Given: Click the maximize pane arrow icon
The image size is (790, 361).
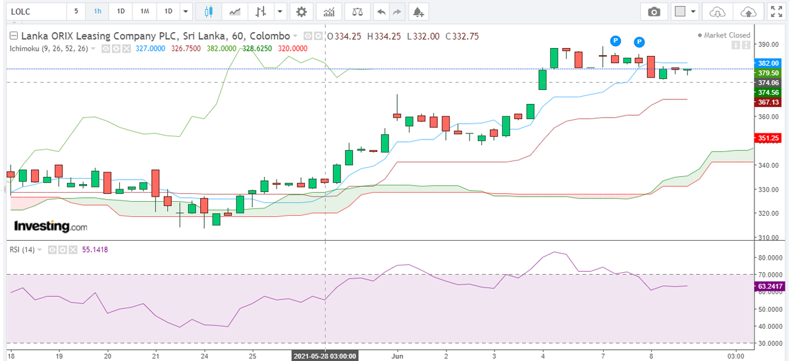Looking at the screenshot, I should (746, 45).
